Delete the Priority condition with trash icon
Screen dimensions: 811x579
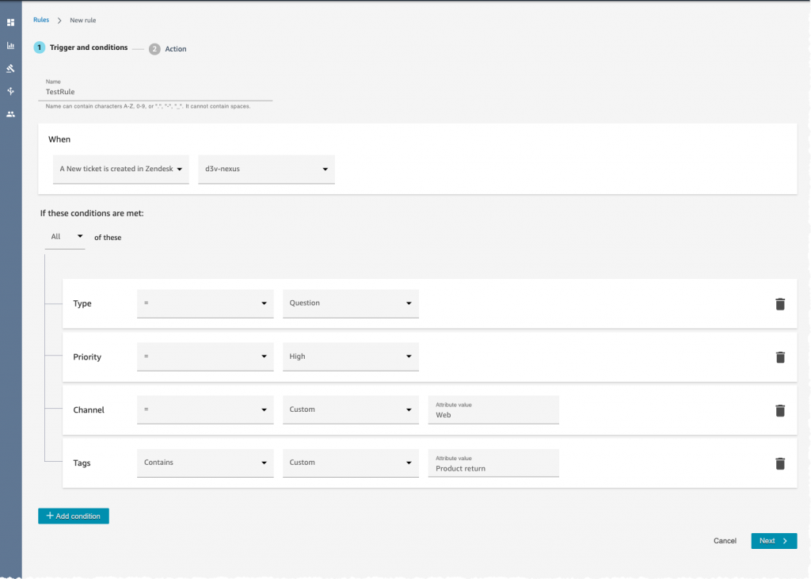[779, 357]
